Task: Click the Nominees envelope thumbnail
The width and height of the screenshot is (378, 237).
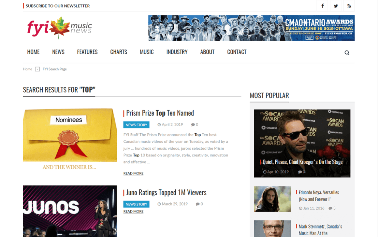Action: [x=70, y=139]
